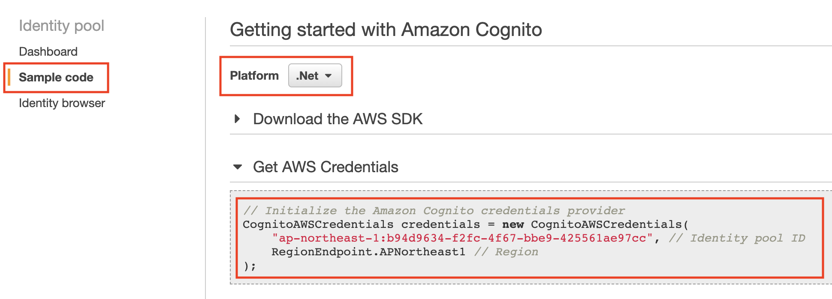Image resolution: width=832 pixels, height=299 pixels.
Task: Click the .Net dropdown arrow
Action: 329,76
